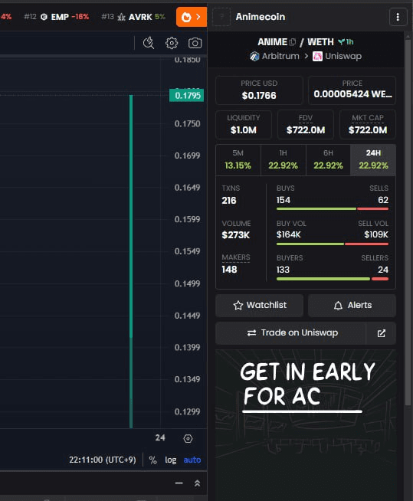Click the Animecoin token placeholder image
The image size is (413, 501).
pos(221,17)
